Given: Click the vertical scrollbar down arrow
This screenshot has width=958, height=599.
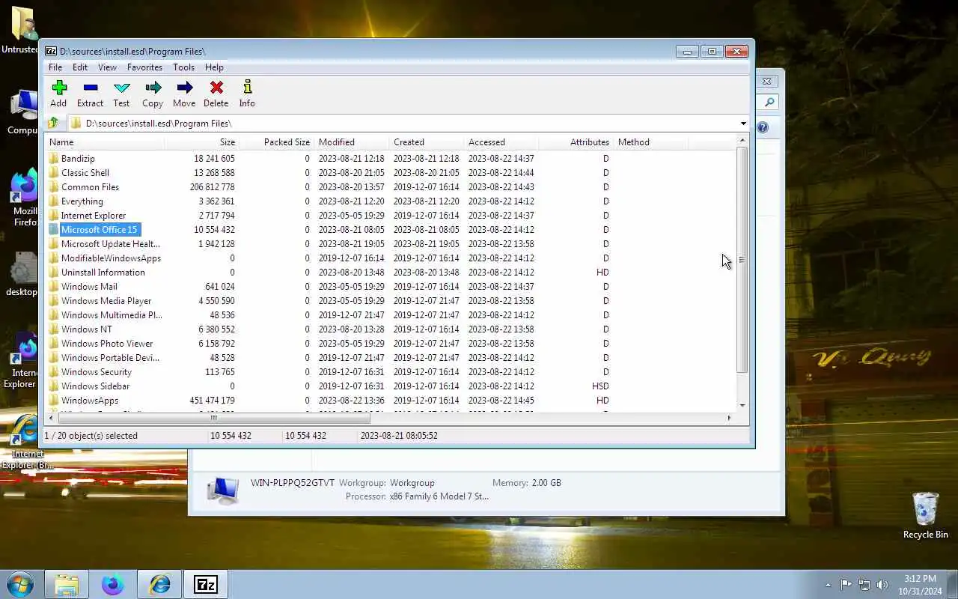Looking at the screenshot, I should [742, 405].
